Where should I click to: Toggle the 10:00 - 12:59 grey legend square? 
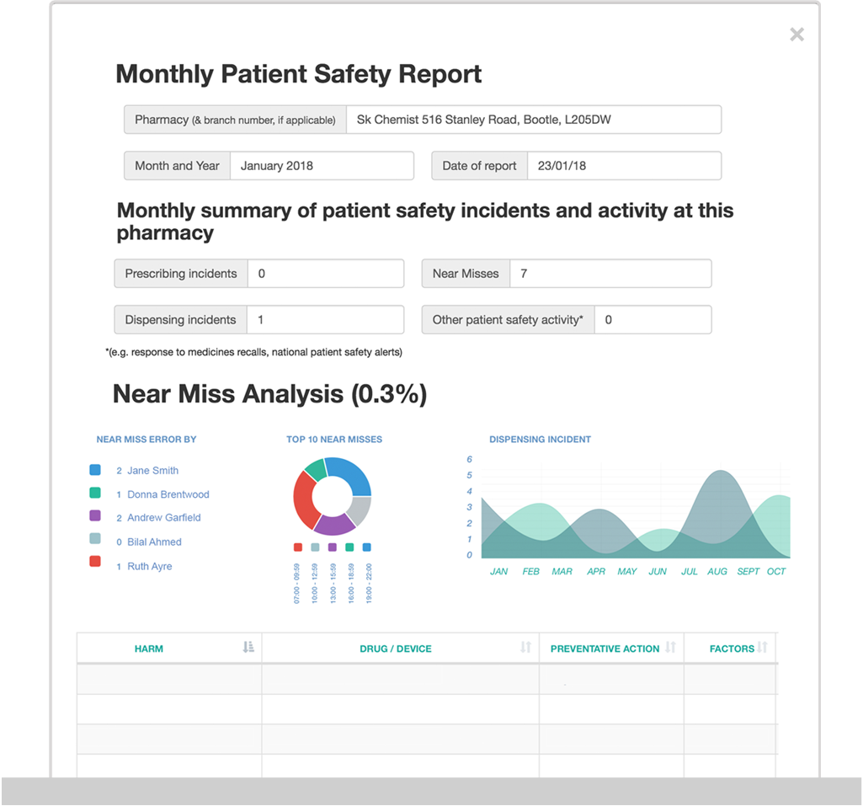[314, 547]
